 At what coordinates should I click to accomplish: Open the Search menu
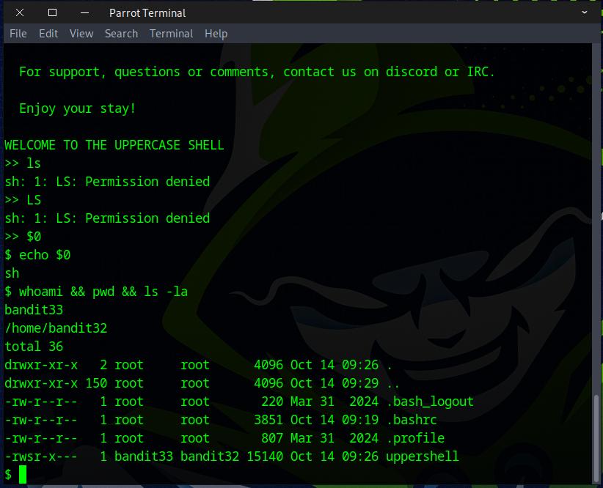point(121,34)
